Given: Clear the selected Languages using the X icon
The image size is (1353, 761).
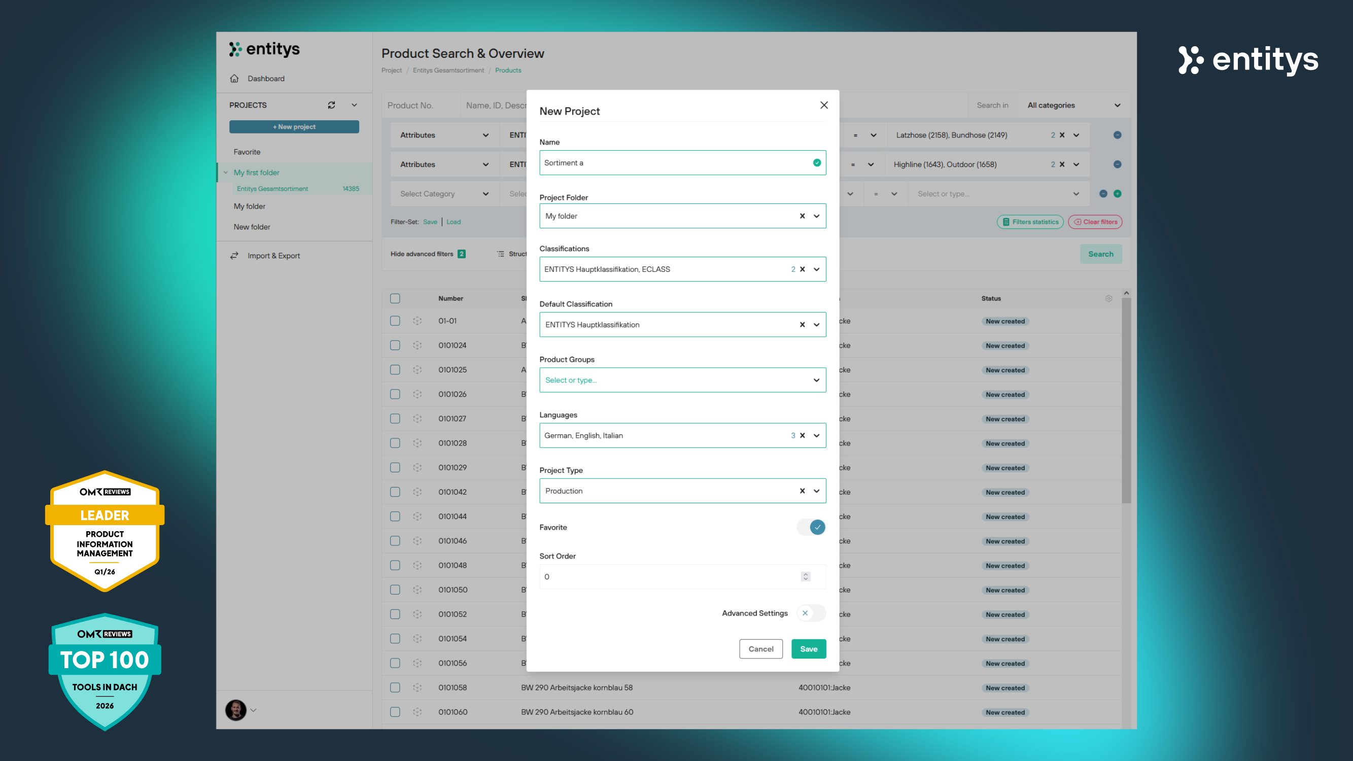Looking at the screenshot, I should [x=802, y=435].
